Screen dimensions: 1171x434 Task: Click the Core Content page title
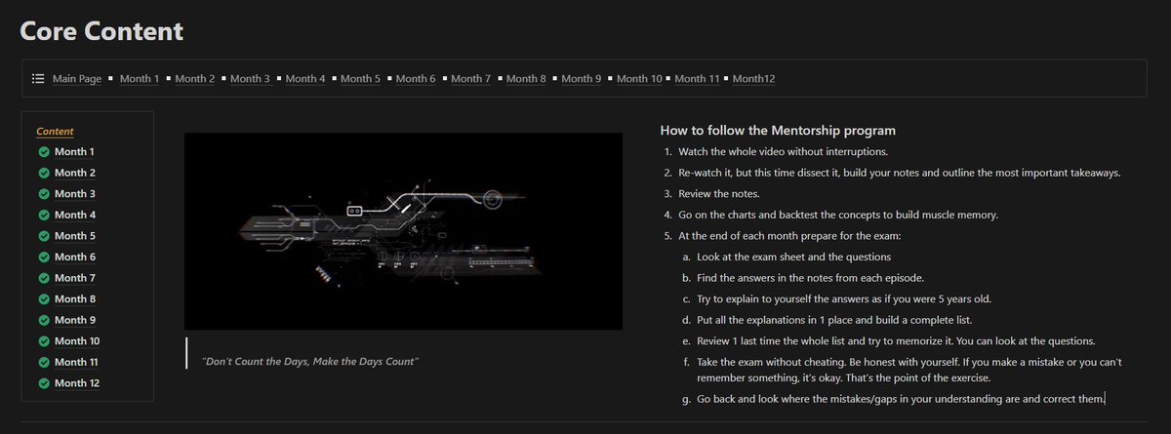point(101,31)
